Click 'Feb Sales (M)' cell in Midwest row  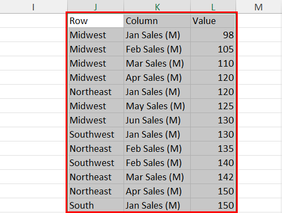pyautogui.click(x=157, y=49)
